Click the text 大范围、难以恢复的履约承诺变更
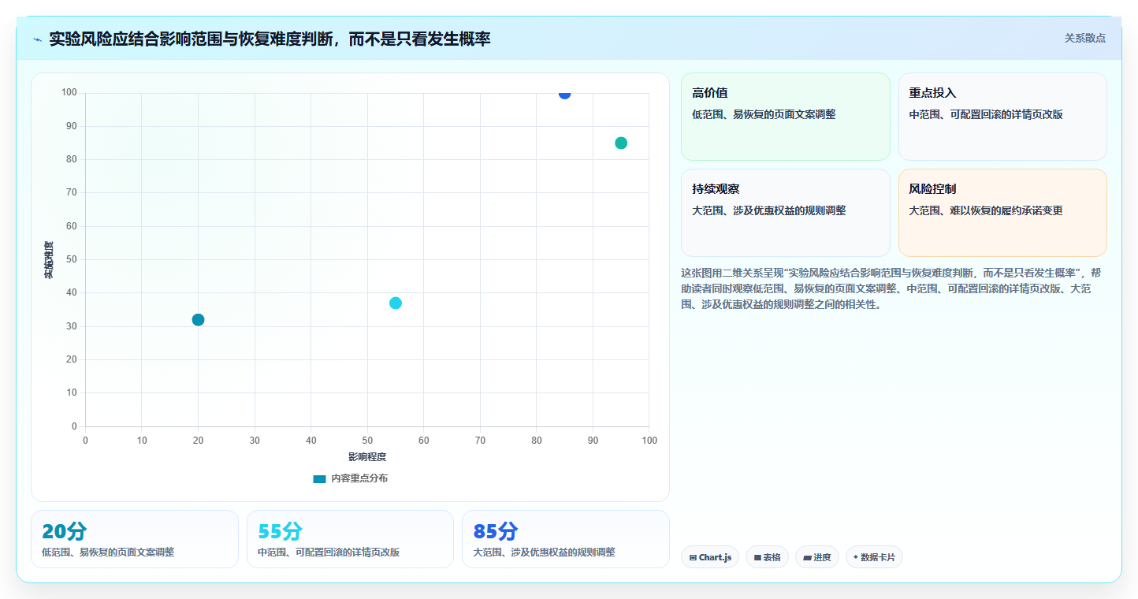This screenshot has width=1138, height=599. (986, 210)
